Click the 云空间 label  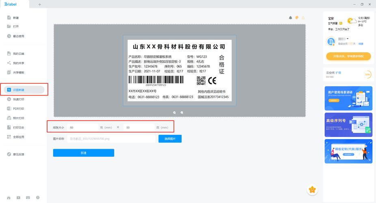coord(330,73)
